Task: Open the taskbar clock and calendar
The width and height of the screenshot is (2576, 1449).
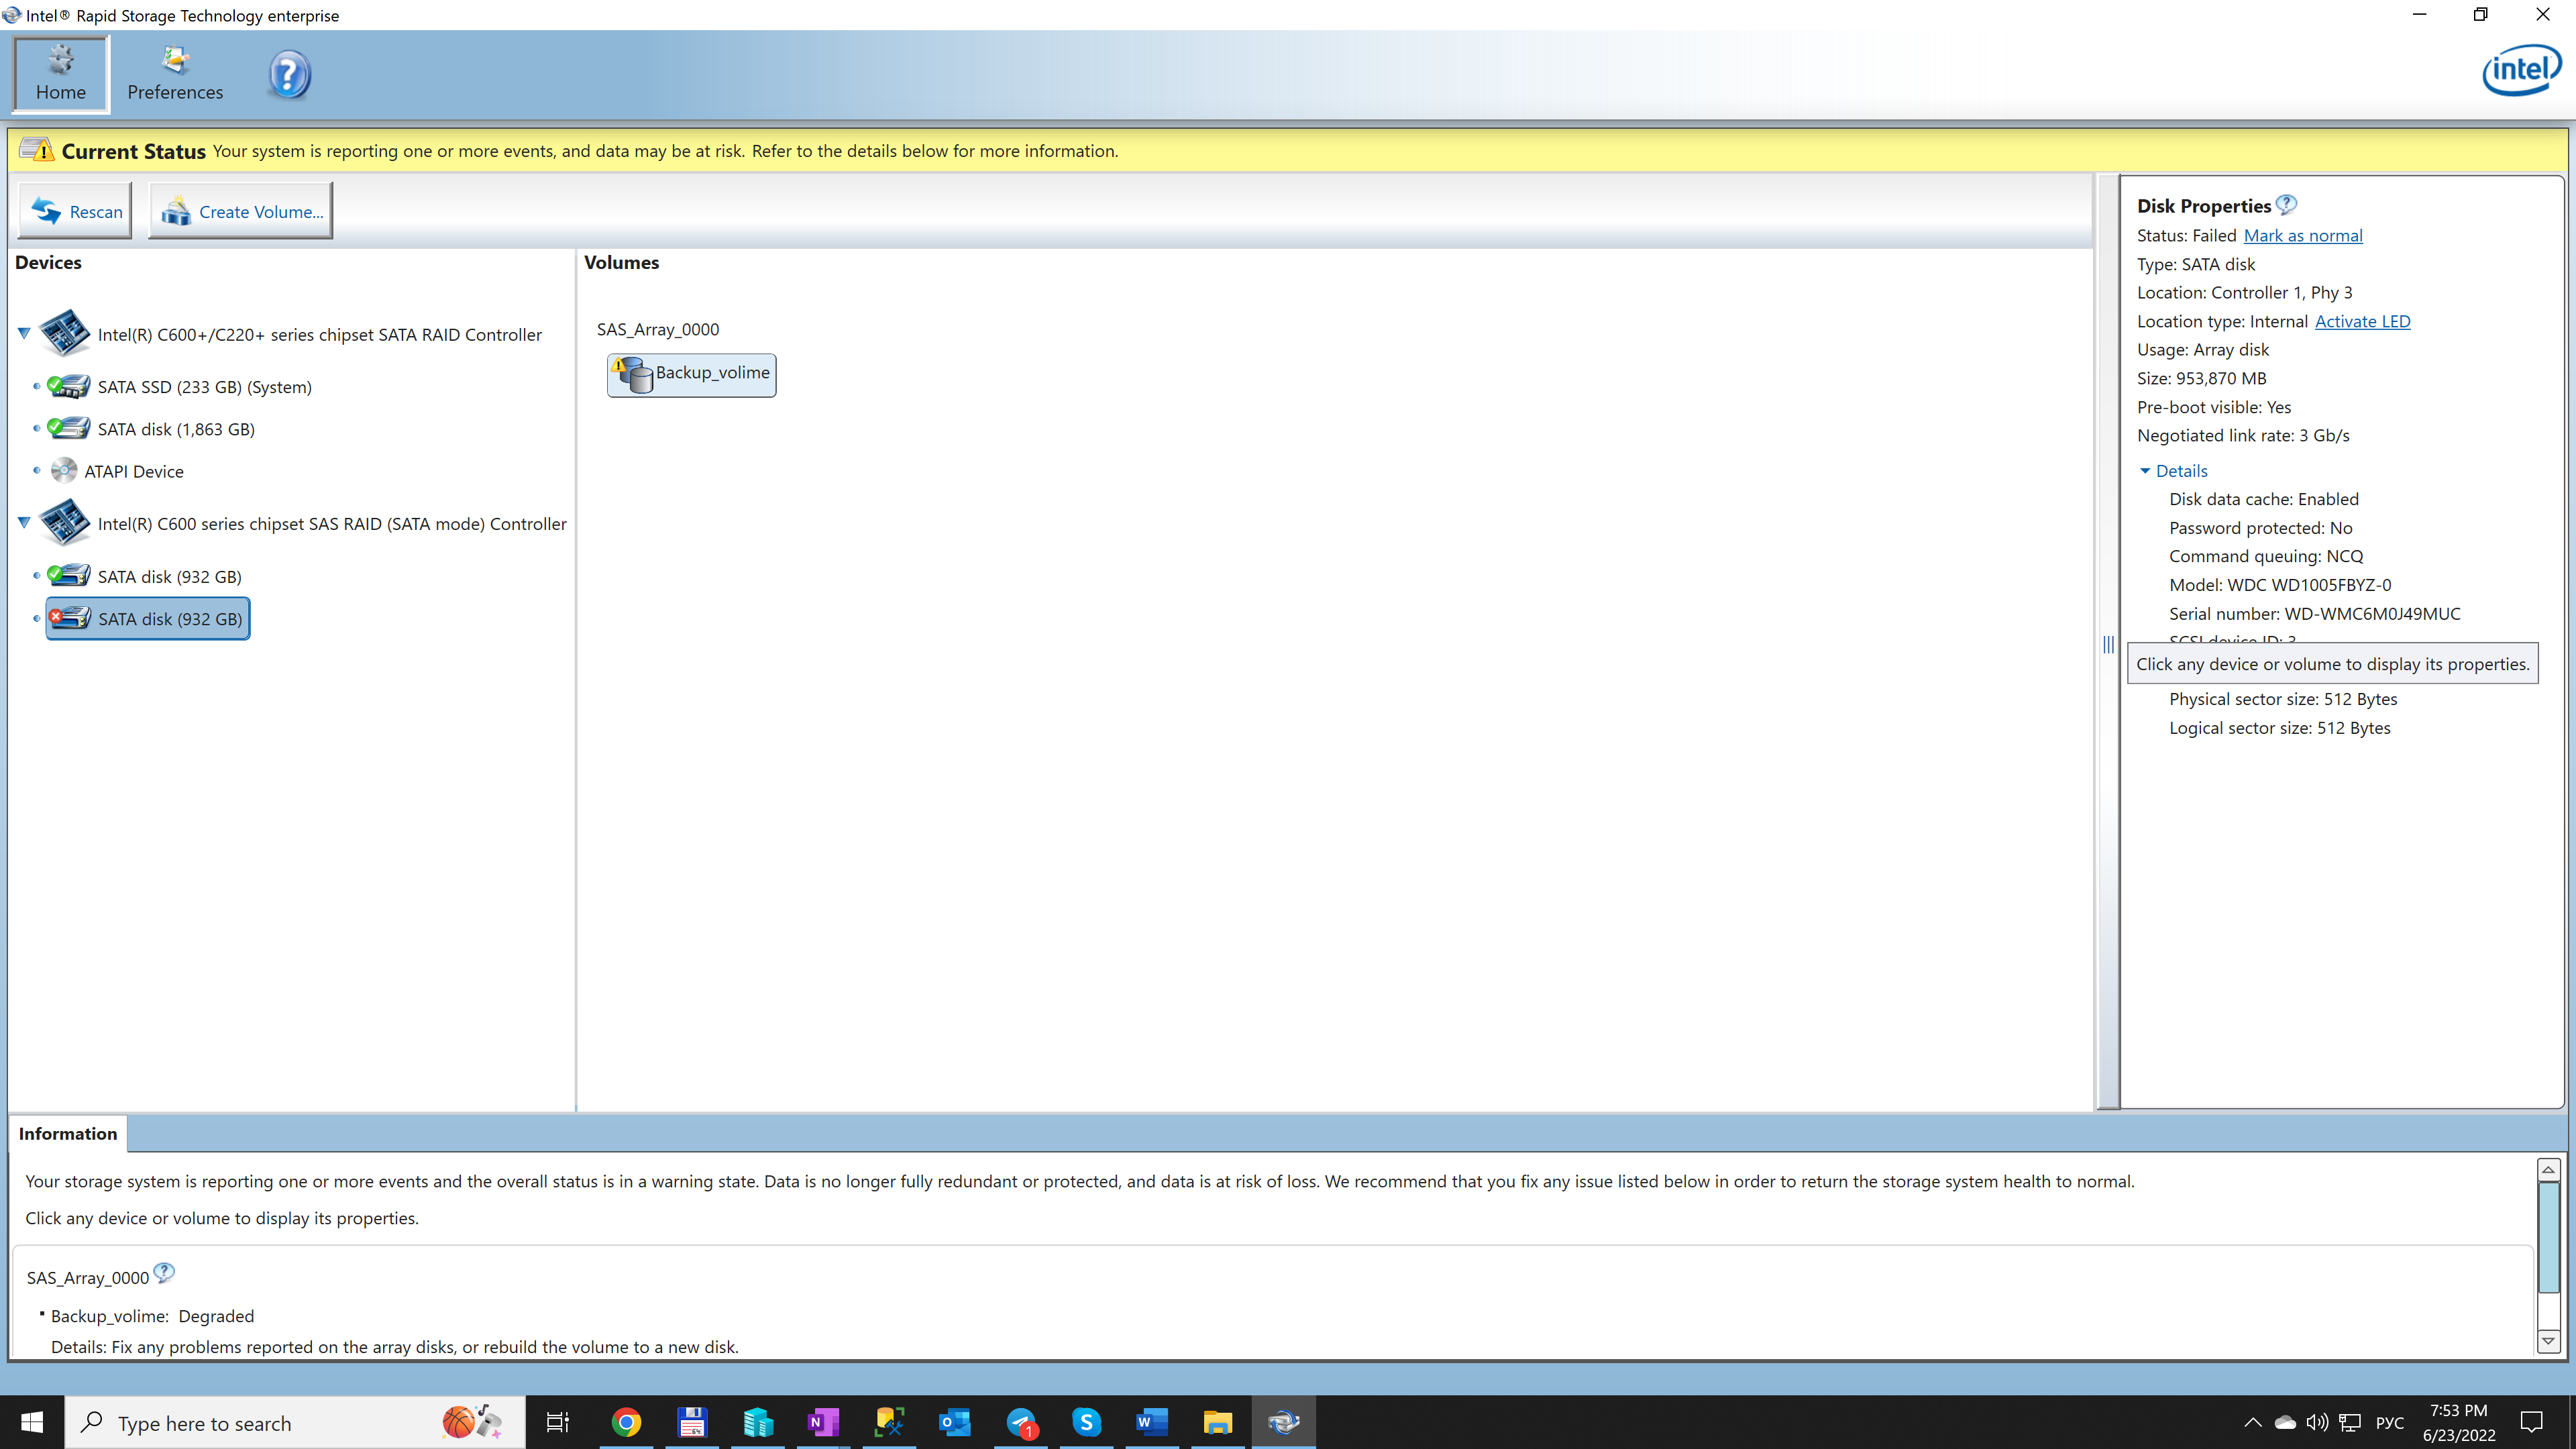Action: (2459, 1422)
